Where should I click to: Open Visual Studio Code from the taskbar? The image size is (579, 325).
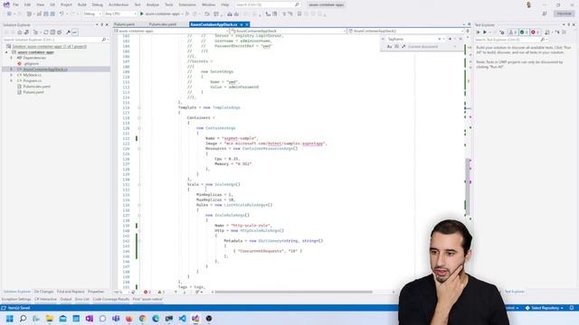point(183,319)
